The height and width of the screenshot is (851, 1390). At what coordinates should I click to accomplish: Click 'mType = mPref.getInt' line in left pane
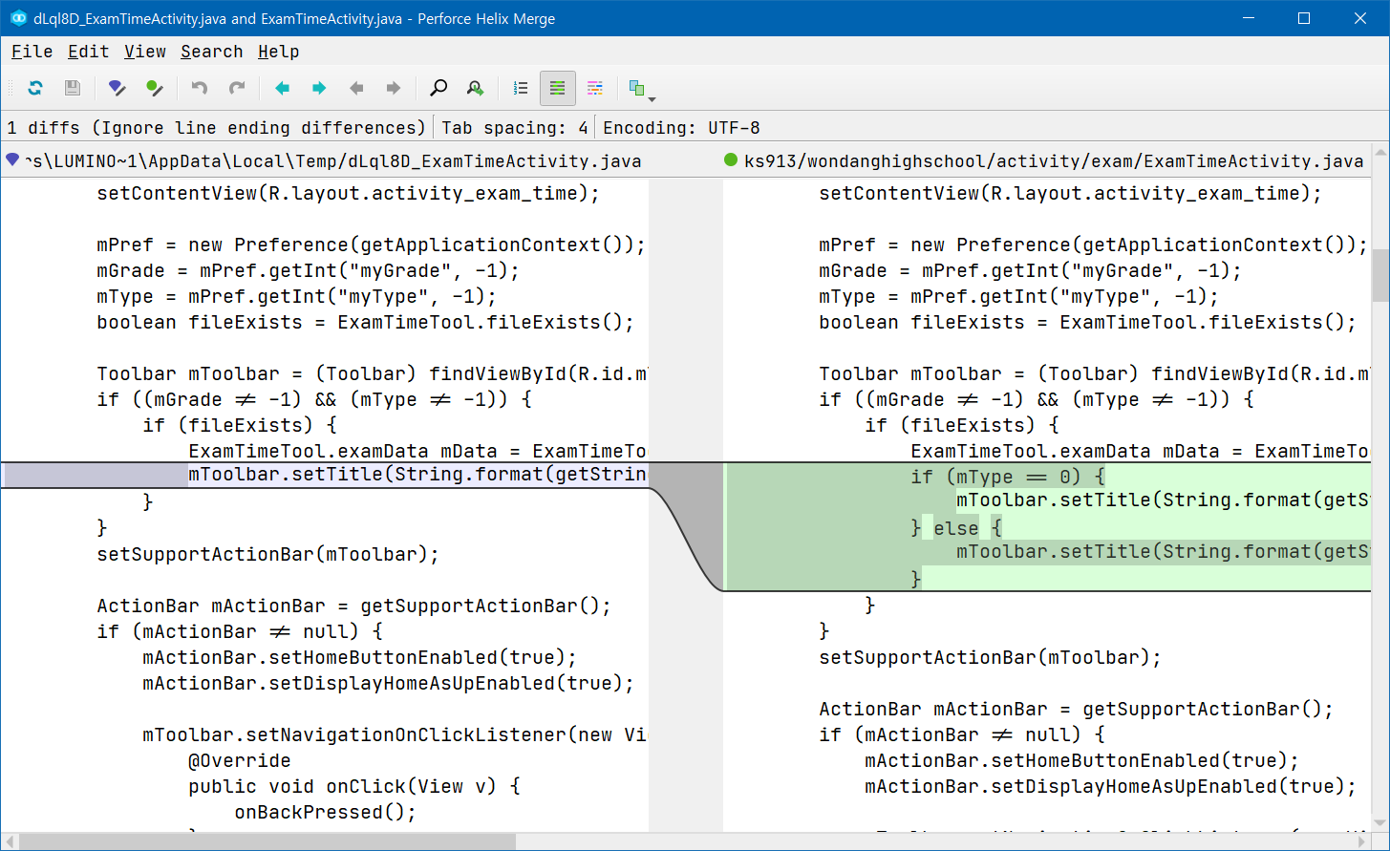(x=297, y=296)
